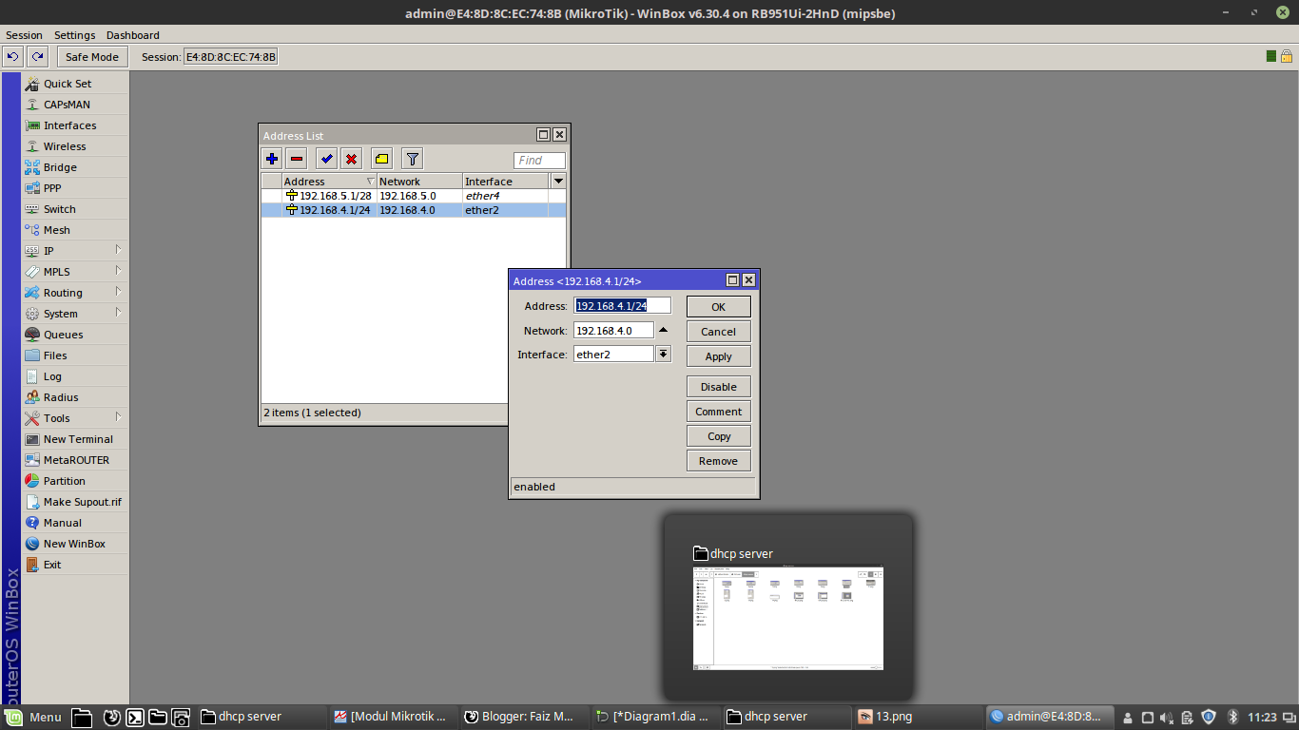Screen dimensions: 1299x730
Task: Open CAPsMAN in the sidebar
Action: click(x=74, y=105)
